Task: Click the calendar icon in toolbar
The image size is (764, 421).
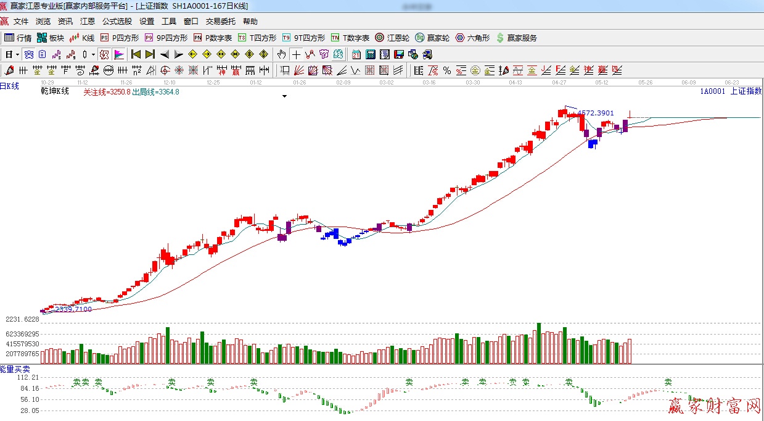Action: [356, 54]
